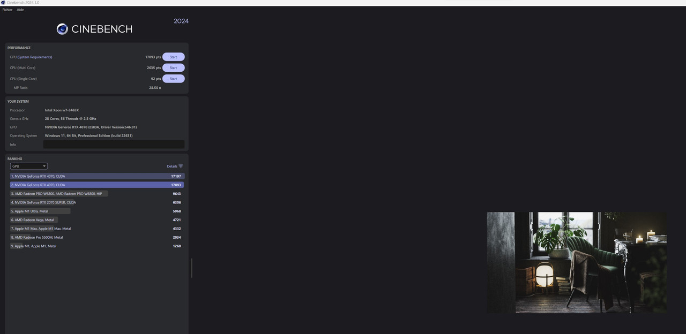Image resolution: width=686 pixels, height=334 pixels.
Task: Open the Aide menu
Action: (20, 10)
